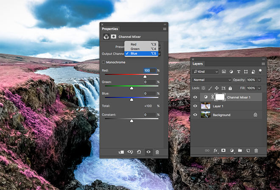Toggle adjustment layer visibility in Properties footer
The width and height of the screenshot is (280, 190).
[148, 152]
